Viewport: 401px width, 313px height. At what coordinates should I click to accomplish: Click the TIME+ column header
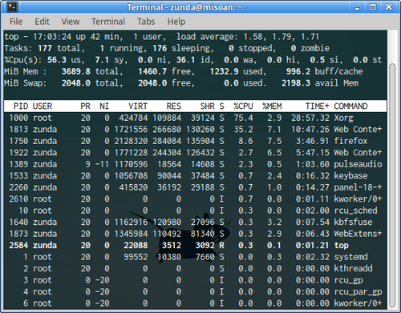[318, 106]
